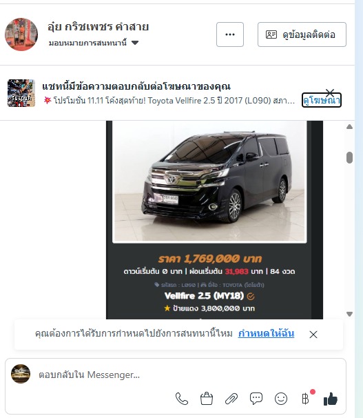This screenshot has height=418, width=363.
Task: Open the shopping bag order icon
Action: 207,399
